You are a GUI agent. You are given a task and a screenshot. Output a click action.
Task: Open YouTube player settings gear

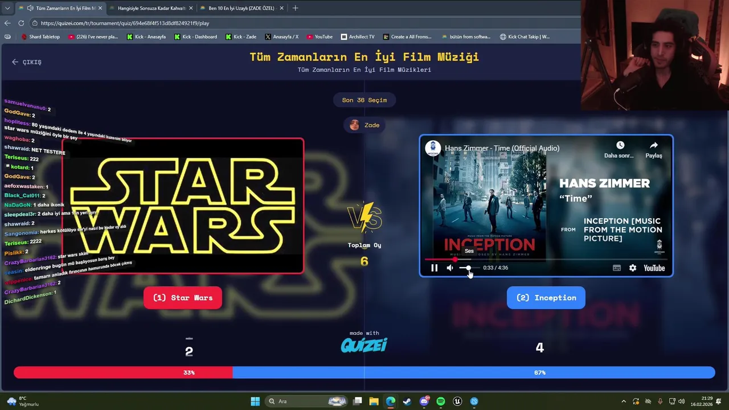pyautogui.click(x=633, y=268)
